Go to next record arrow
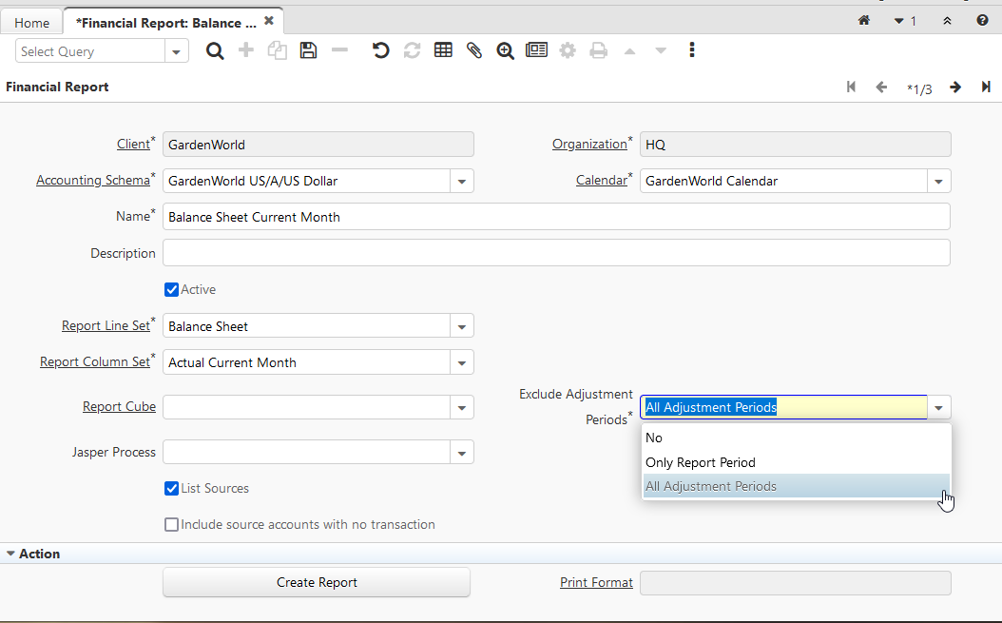 (955, 88)
